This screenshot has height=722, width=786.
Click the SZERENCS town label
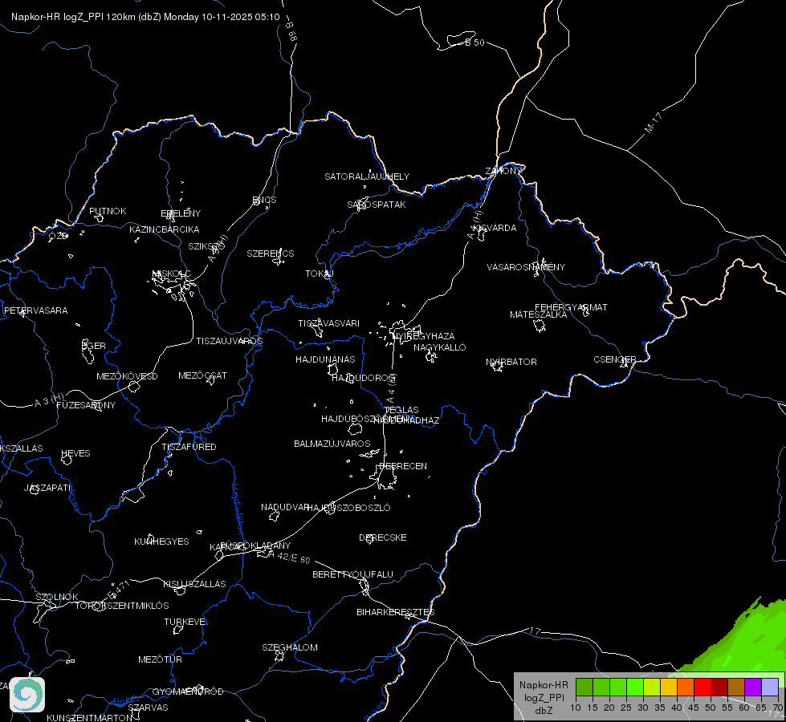271,254
